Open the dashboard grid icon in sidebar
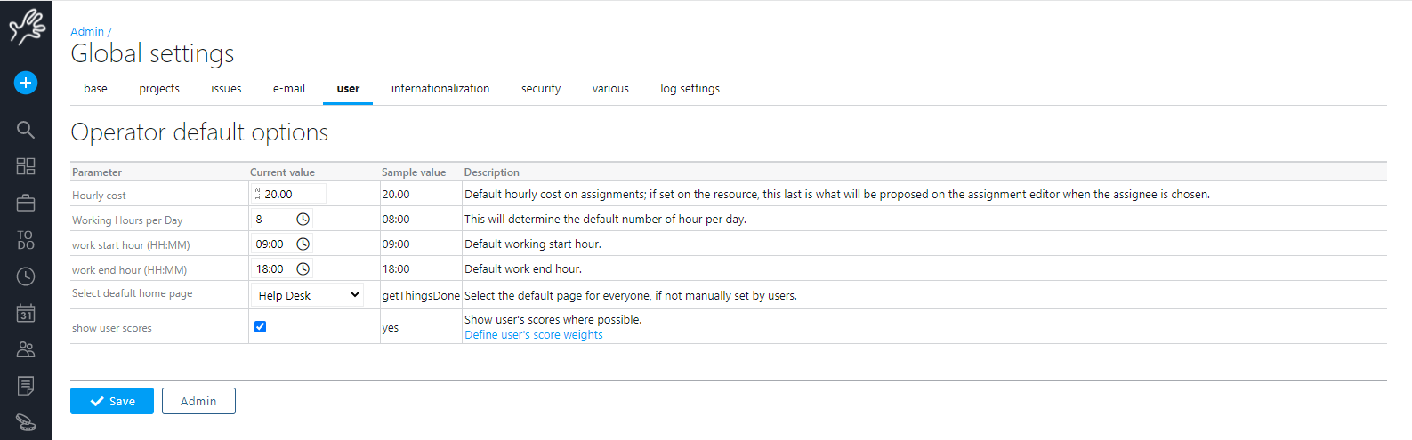1412x440 pixels. (x=26, y=166)
